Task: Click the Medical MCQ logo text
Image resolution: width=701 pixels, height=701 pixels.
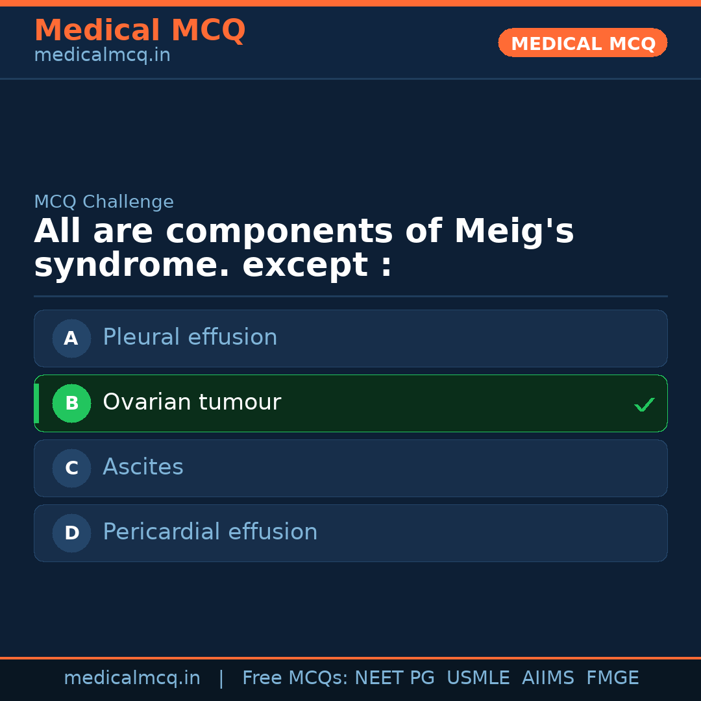Action: tap(140, 30)
